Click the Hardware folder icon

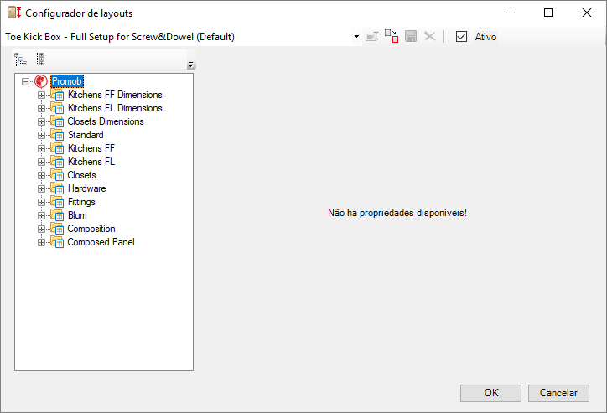click(x=57, y=188)
